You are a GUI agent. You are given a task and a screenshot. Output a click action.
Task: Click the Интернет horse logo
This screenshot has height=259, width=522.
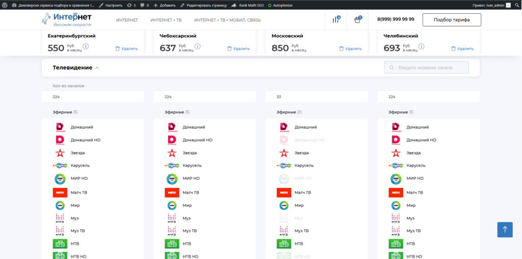pos(67,19)
